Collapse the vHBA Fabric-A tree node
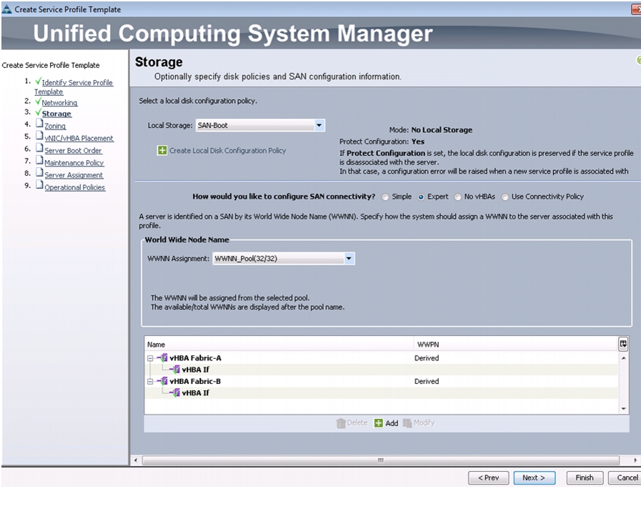This screenshot has width=641, height=514. [150, 358]
